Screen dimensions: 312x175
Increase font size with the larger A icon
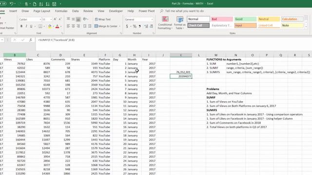coord(55,19)
